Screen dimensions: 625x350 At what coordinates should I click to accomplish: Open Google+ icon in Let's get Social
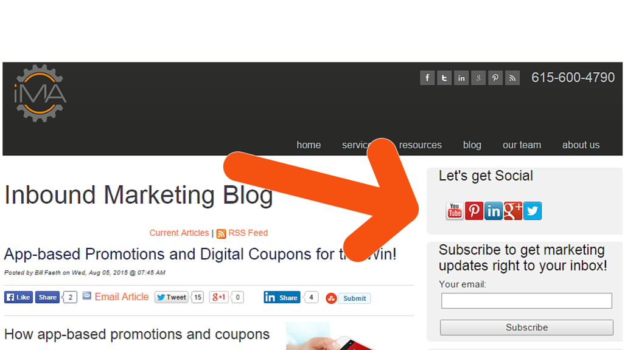(513, 211)
